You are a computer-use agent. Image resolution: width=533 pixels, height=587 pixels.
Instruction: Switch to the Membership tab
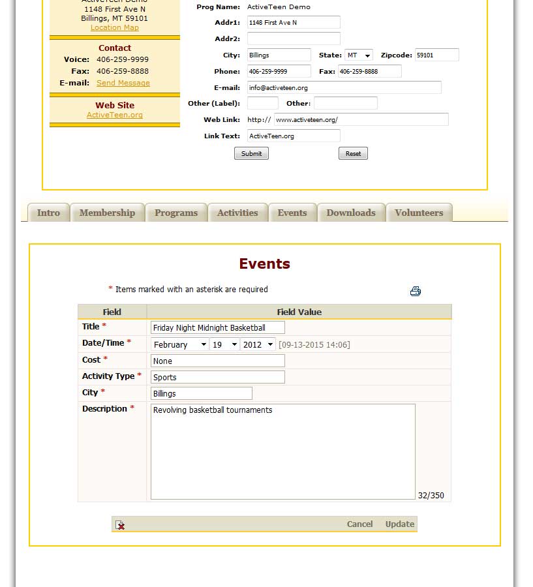(107, 213)
